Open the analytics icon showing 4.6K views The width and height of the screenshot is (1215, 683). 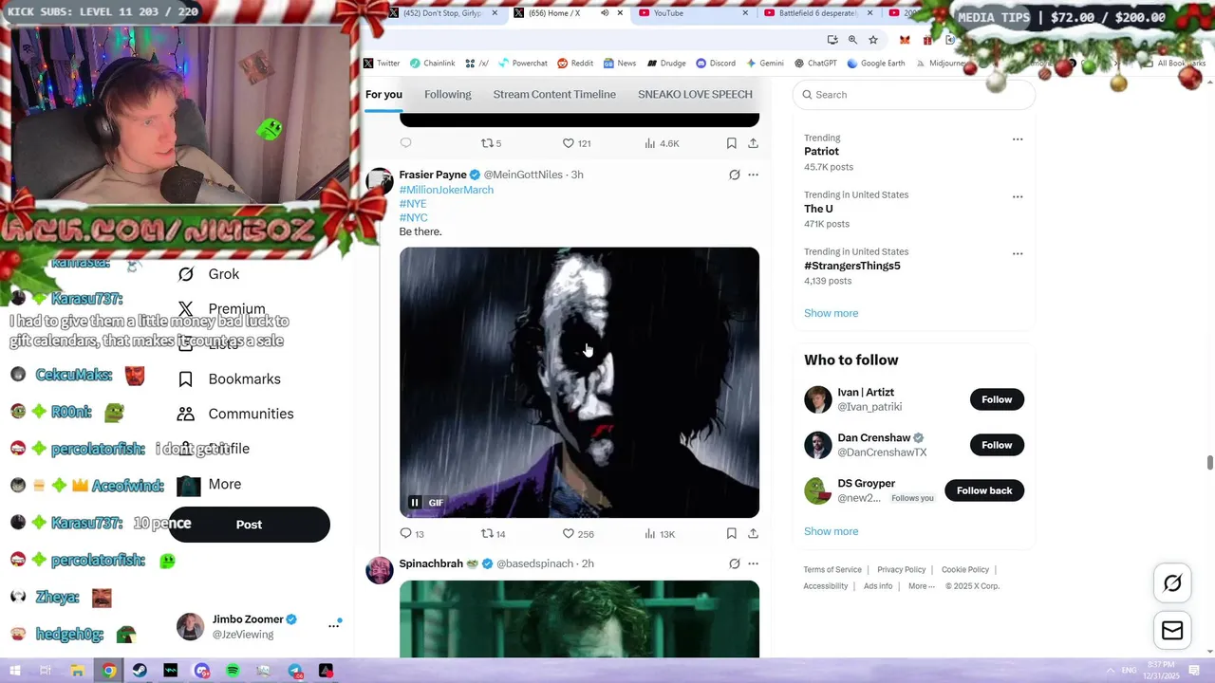click(x=650, y=143)
